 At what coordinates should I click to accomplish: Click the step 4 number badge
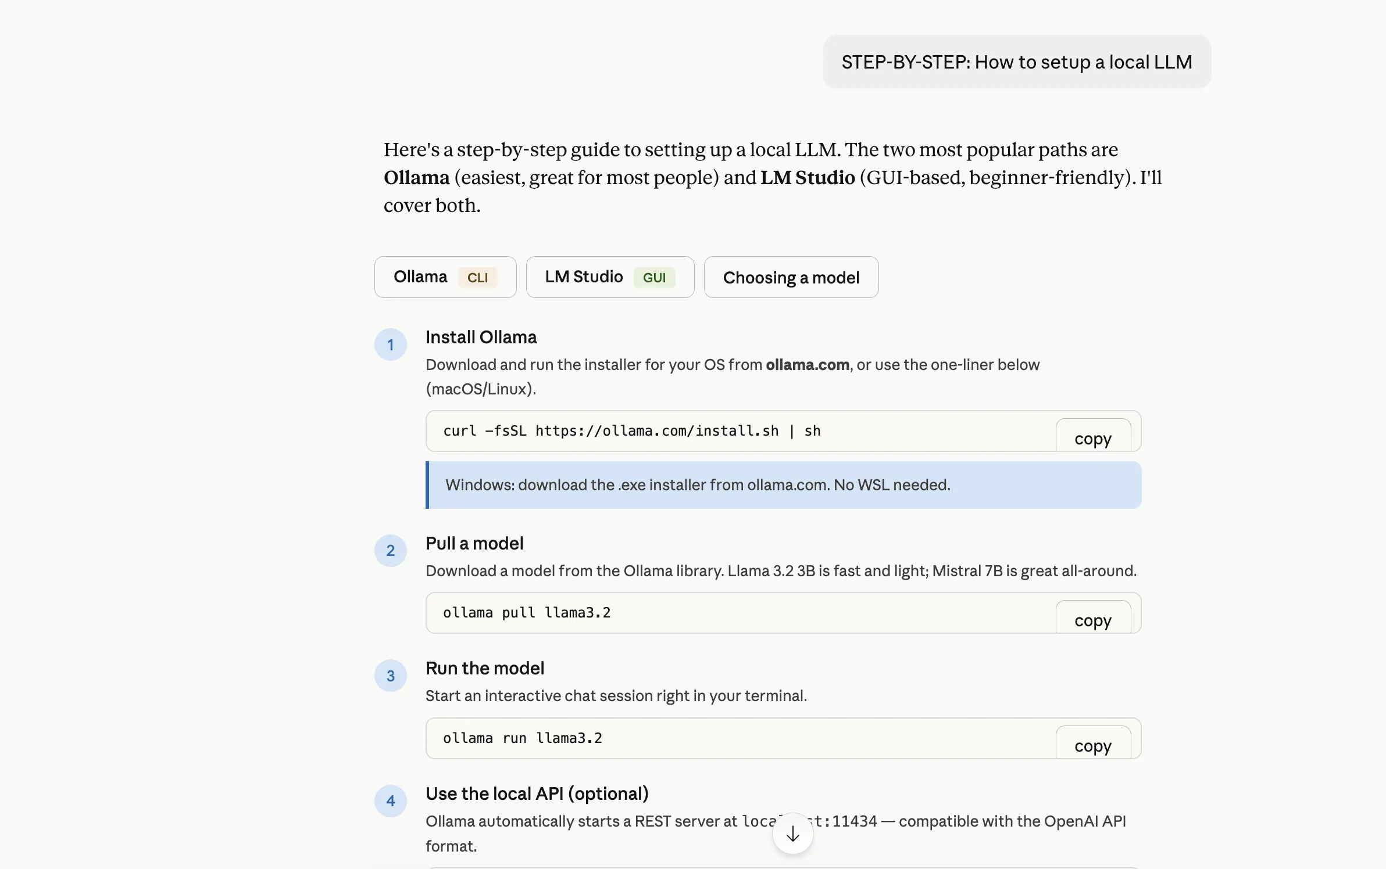[x=391, y=800]
